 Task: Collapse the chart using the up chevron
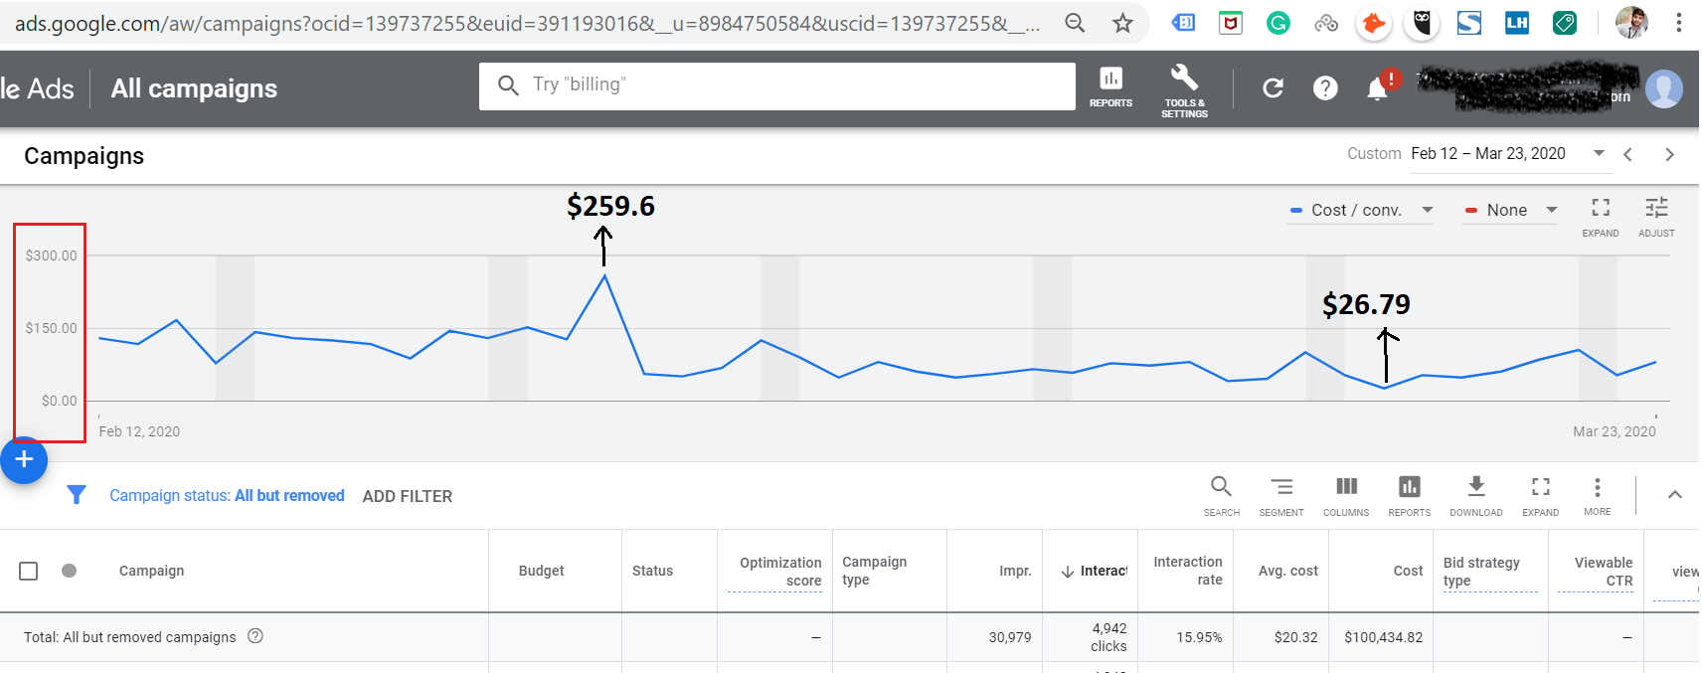pos(1674,494)
